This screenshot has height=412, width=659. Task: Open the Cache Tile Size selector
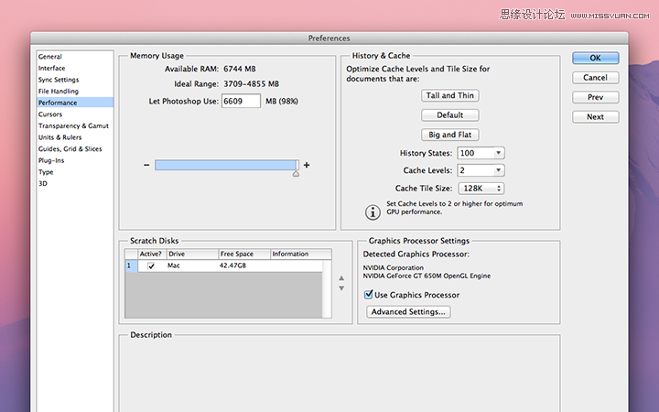tap(481, 189)
